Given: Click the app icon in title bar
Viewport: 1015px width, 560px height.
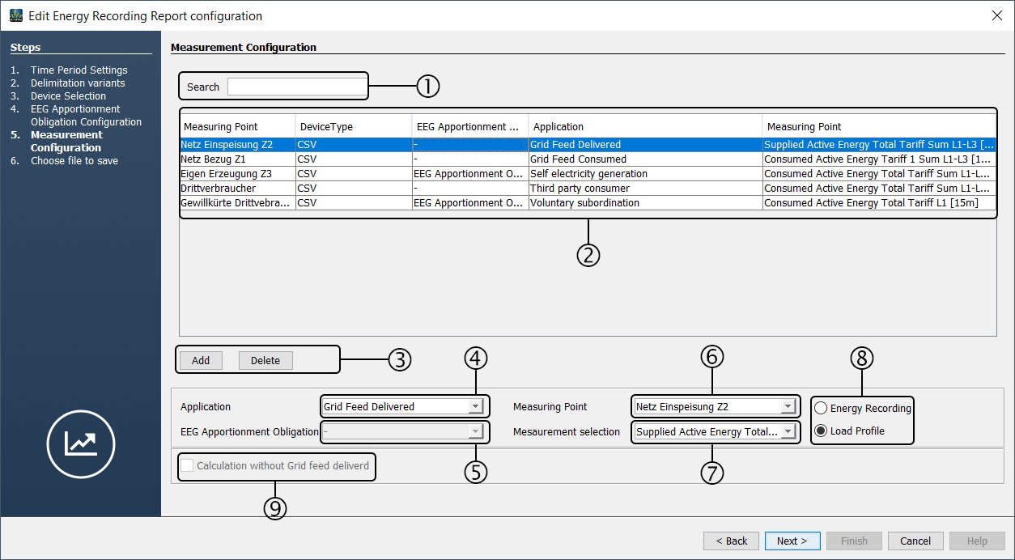Looking at the screenshot, I should [15, 15].
